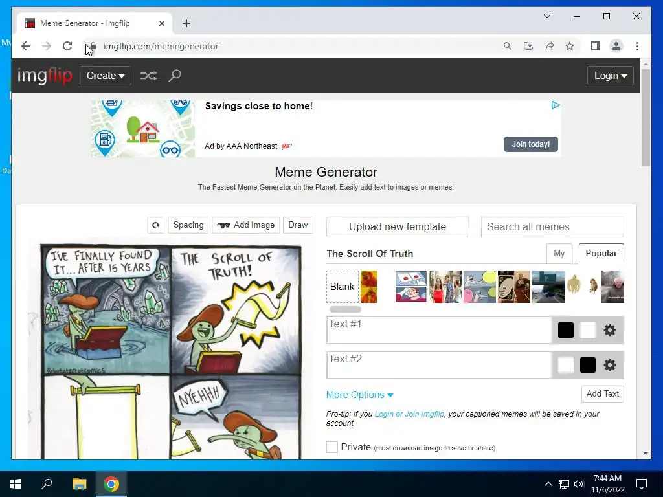663x497 pixels.
Task: Go back with browser back arrow
Action: pos(26,46)
